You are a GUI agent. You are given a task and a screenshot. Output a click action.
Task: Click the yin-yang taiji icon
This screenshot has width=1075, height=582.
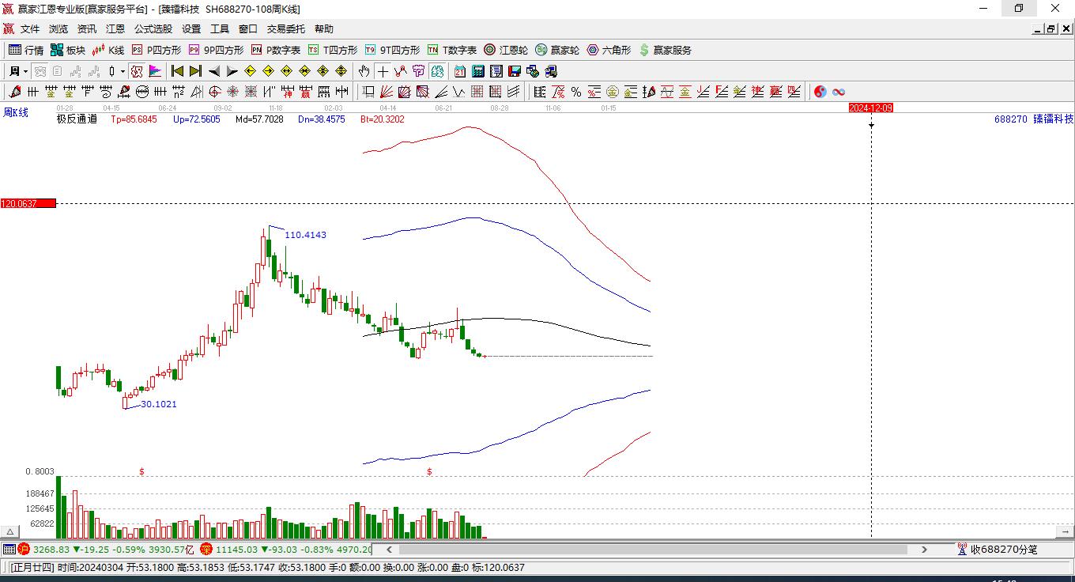tap(820, 92)
